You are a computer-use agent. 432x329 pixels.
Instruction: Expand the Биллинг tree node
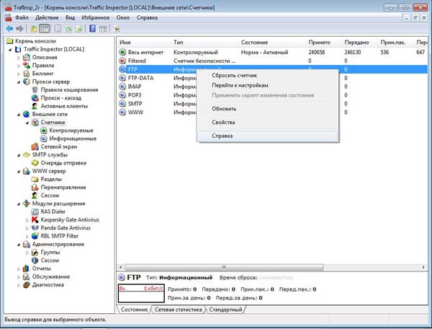tap(19, 74)
